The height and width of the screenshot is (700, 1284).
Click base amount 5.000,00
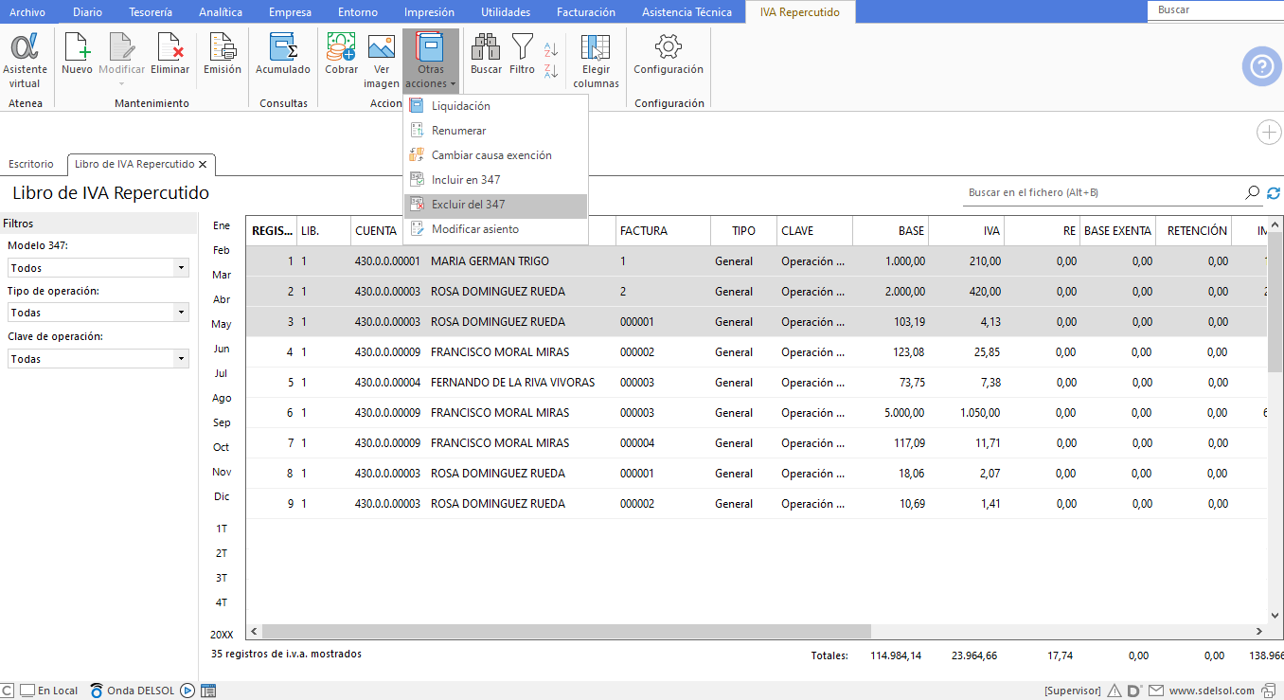pyautogui.click(x=904, y=413)
